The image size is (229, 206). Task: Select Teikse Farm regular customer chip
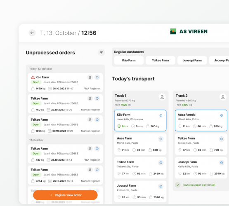(x=161, y=60)
